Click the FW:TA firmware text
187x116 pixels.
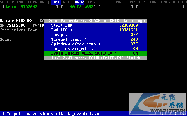(x=38, y=25)
